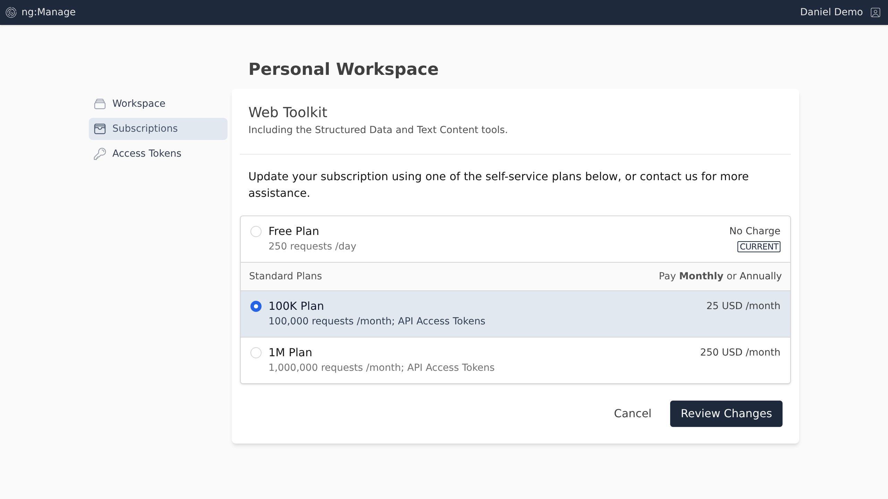The width and height of the screenshot is (888, 499).
Task: Select the 100K Plan radio button
Action: 256,306
